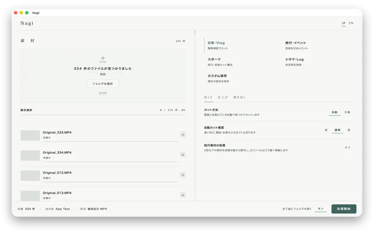Toggle open-folder-after-completion オン switch
The height and width of the screenshot is (234, 374).
[x=321, y=209]
